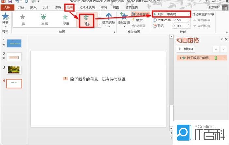
Task: Click the 持续时间 spinner arrows
Action: tap(188, 20)
